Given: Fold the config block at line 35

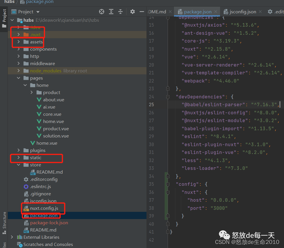Looking at the screenshot, I should pos(168,184).
